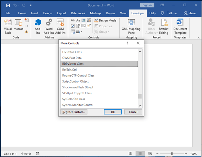202x157 pixels.
Task: Open Document Template settings
Action: pyautogui.click(x=180, y=26)
